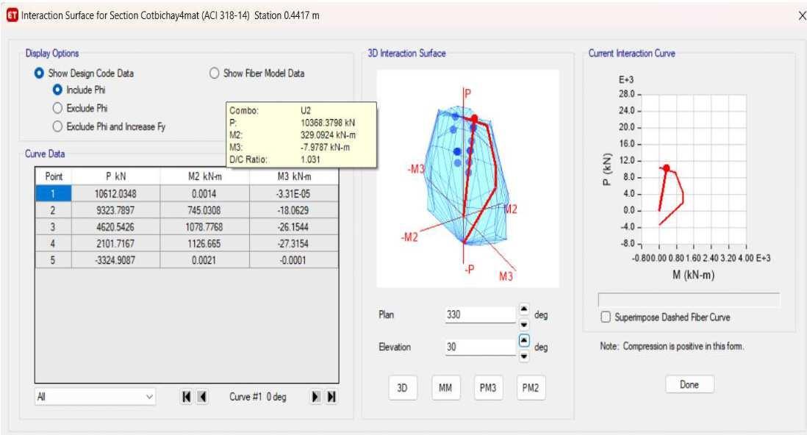The image size is (807, 435).
Task: Click M3 cell showing -27.3154
Action: click(x=294, y=243)
